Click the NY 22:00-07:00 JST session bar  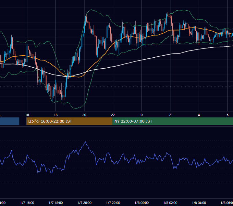(x=172, y=121)
